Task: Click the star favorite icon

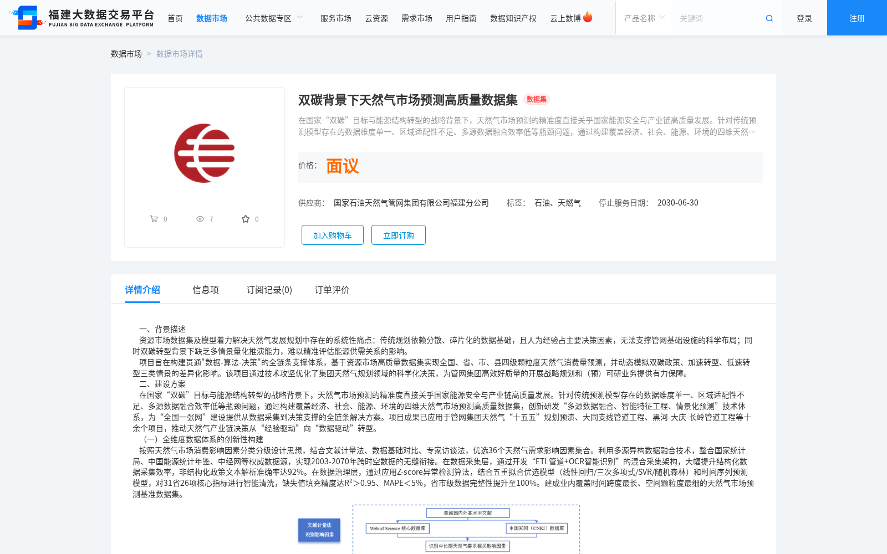Action: click(x=246, y=219)
